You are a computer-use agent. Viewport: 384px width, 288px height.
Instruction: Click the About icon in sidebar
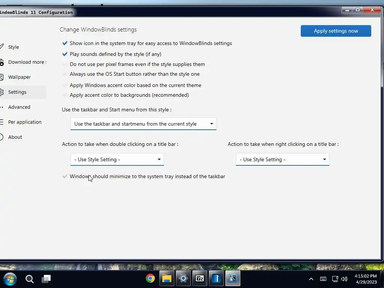[1, 137]
